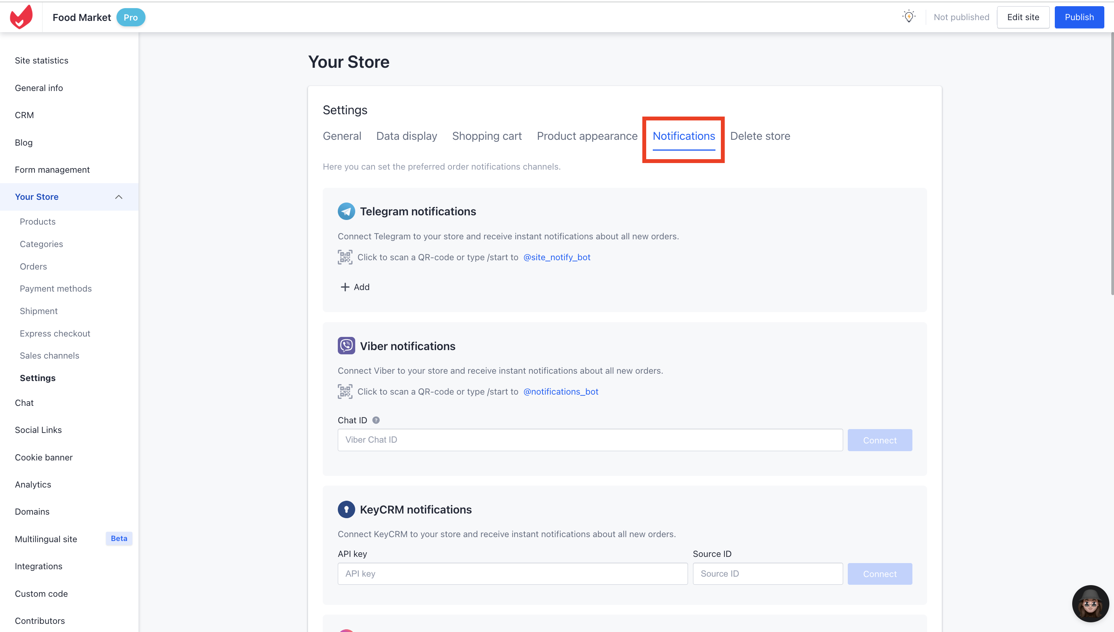
Task: Click the Not published status text
Action: (961, 17)
